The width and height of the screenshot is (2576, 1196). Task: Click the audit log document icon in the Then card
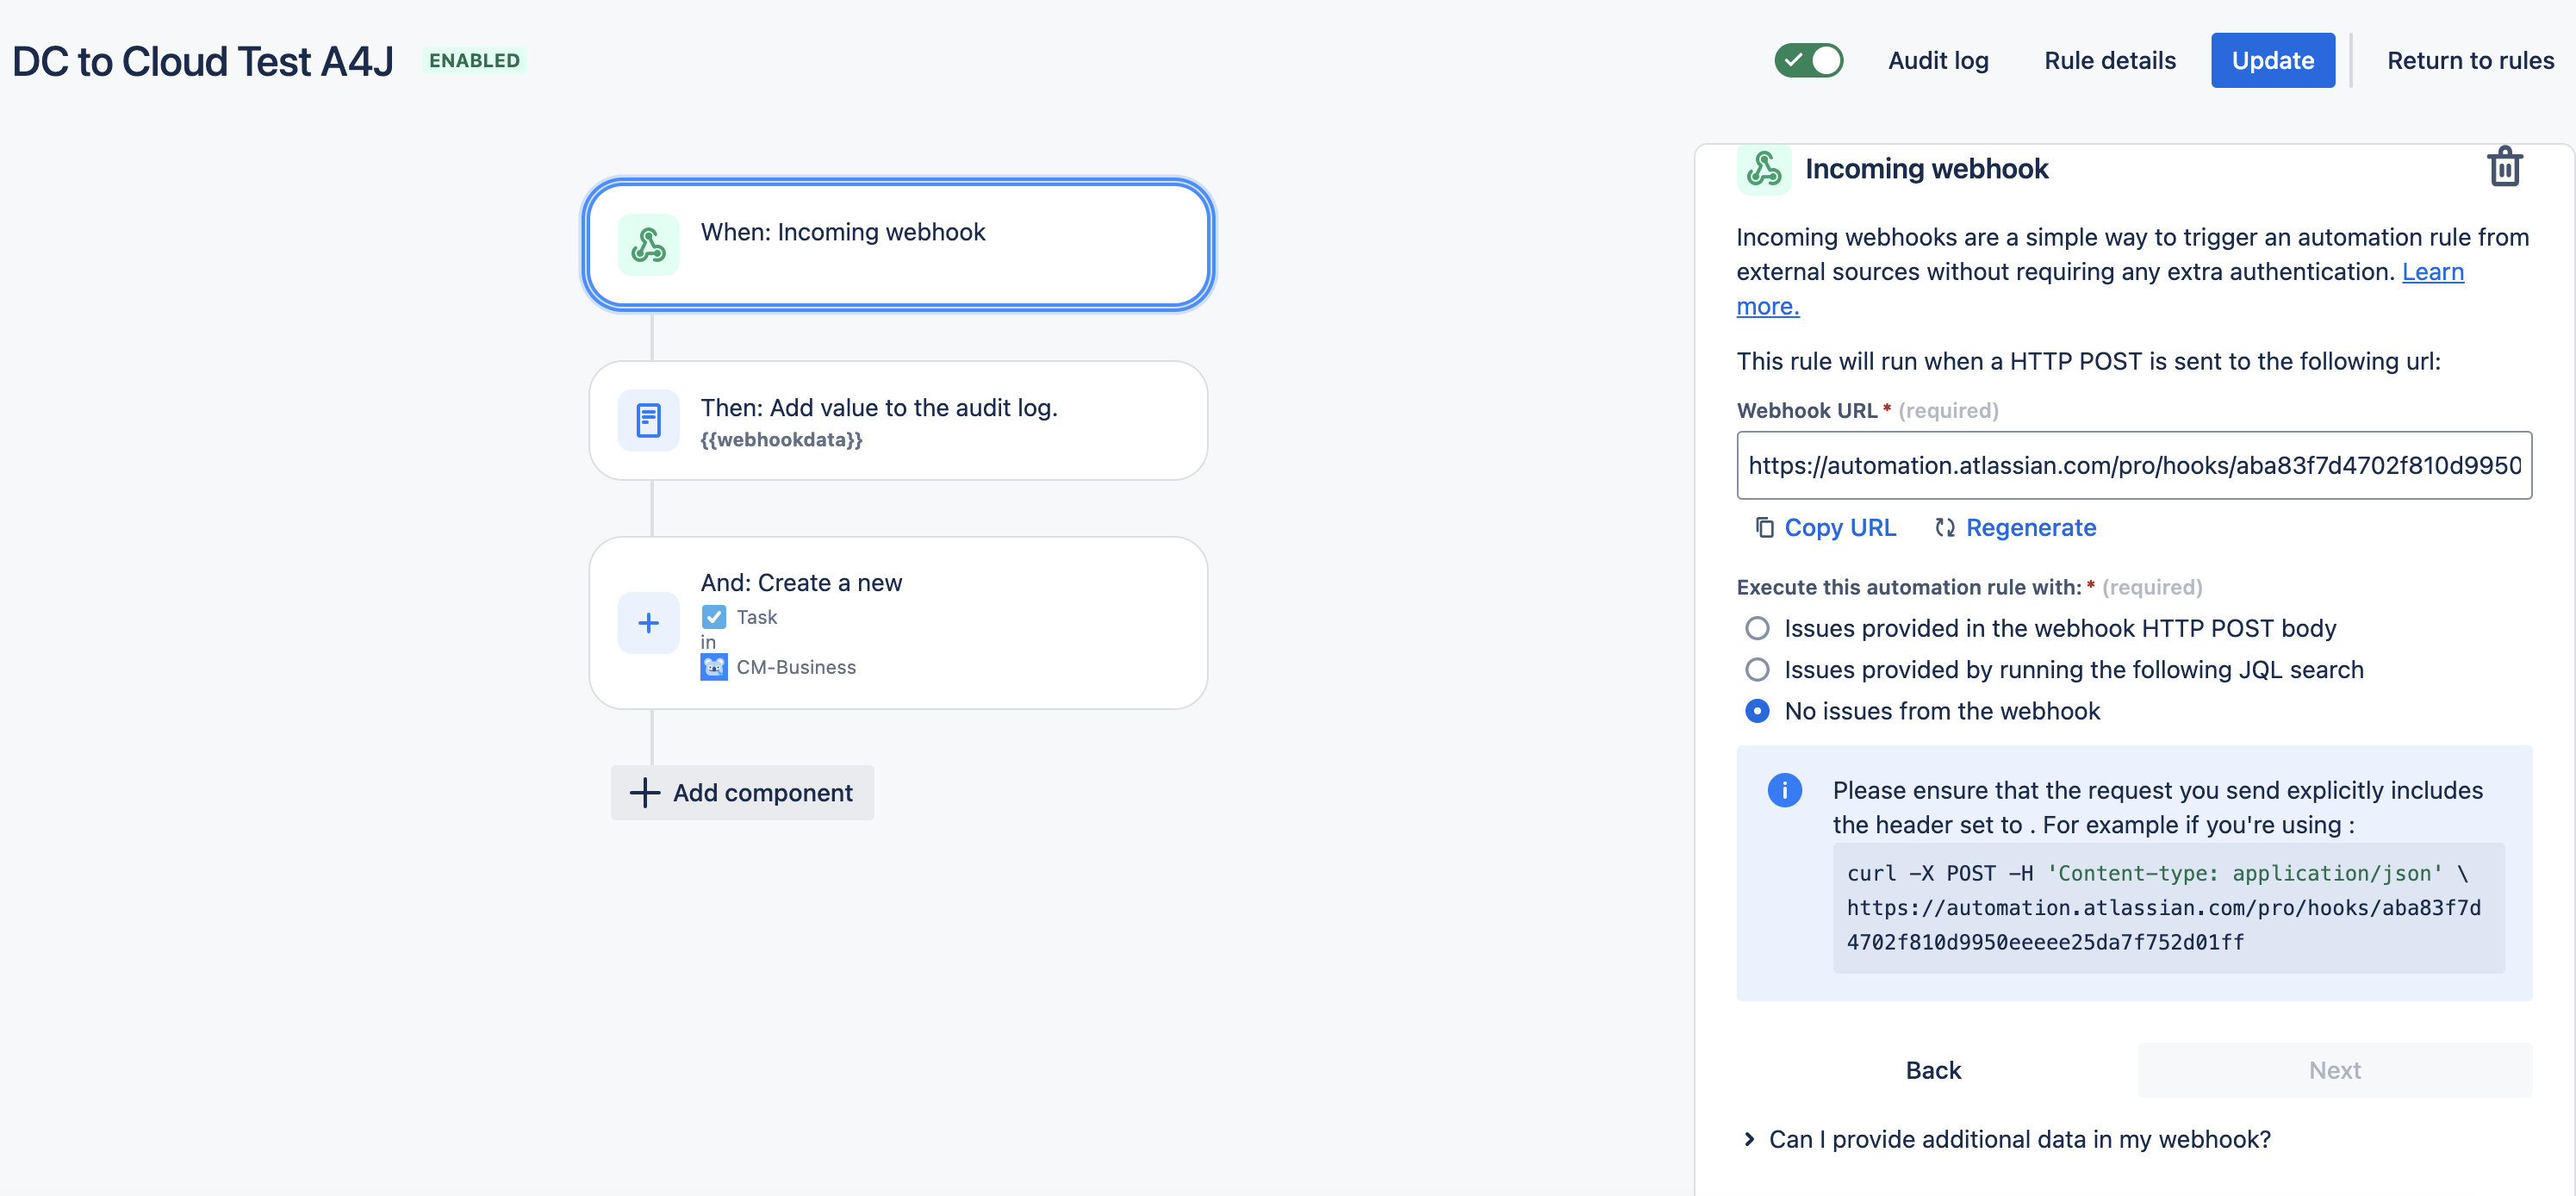point(648,420)
